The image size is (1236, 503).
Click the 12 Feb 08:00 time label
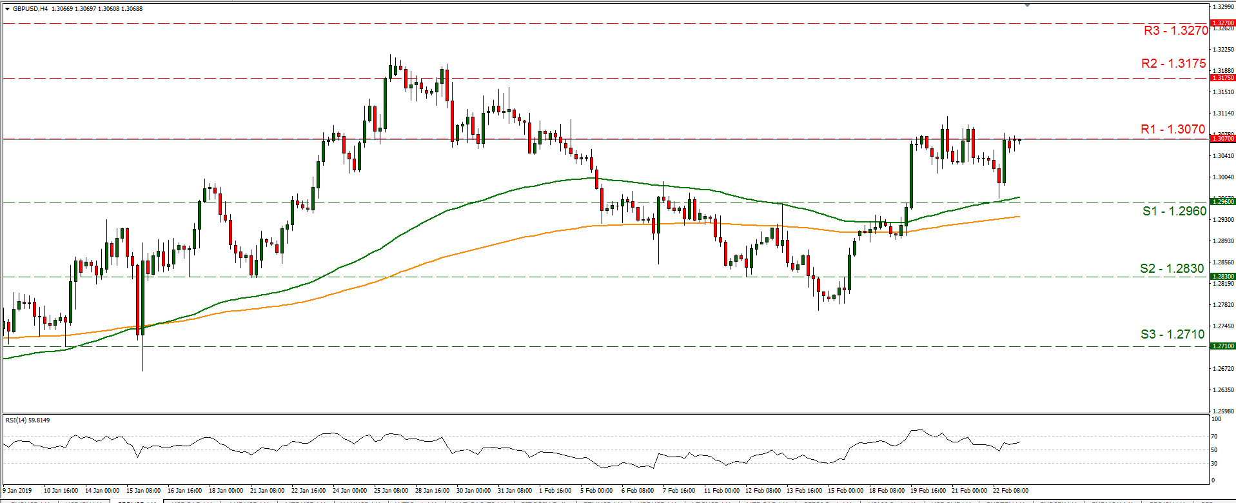pos(763,491)
